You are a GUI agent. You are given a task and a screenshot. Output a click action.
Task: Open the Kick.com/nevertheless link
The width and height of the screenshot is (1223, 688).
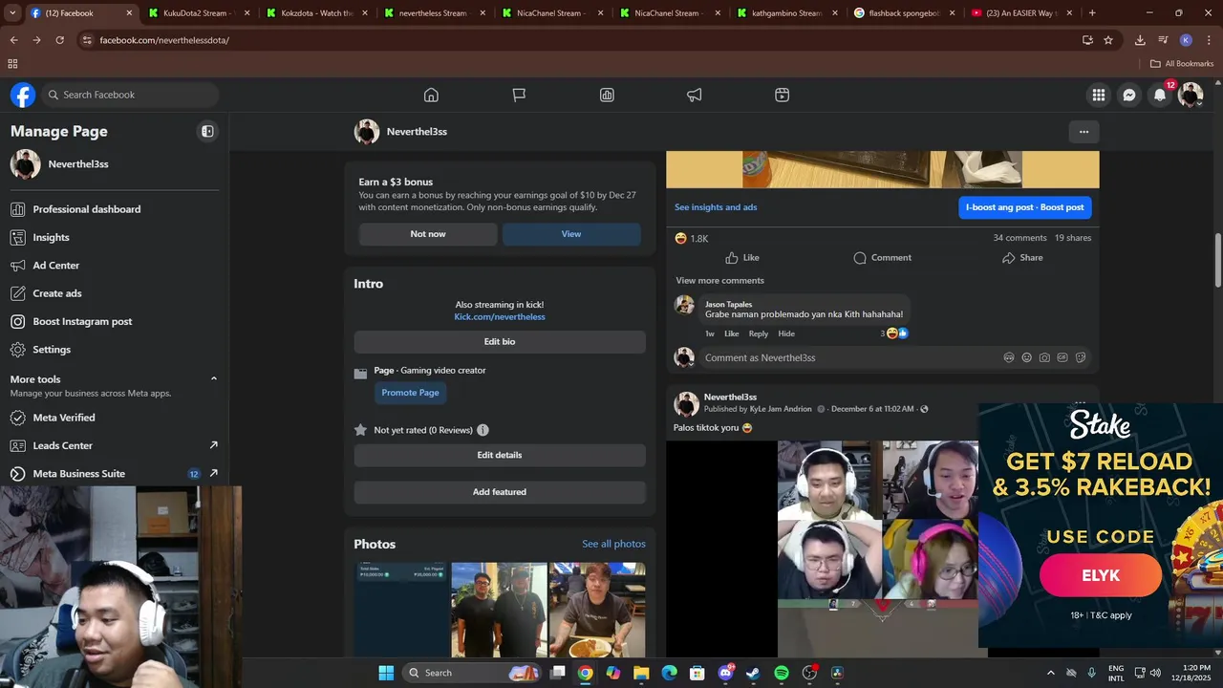(500, 317)
